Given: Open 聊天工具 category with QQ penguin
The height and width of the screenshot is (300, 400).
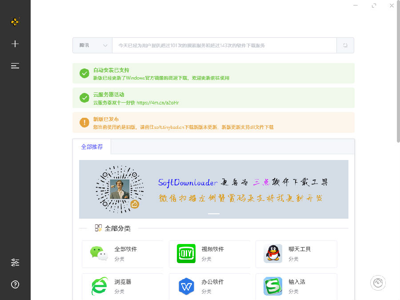Looking at the screenshot, I should click(x=296, y=254).
